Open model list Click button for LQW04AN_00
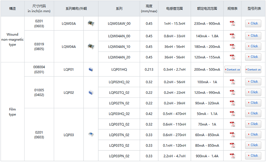Image resolution: width=266 pixels, height=162 pixels. [x=253, y=36]
